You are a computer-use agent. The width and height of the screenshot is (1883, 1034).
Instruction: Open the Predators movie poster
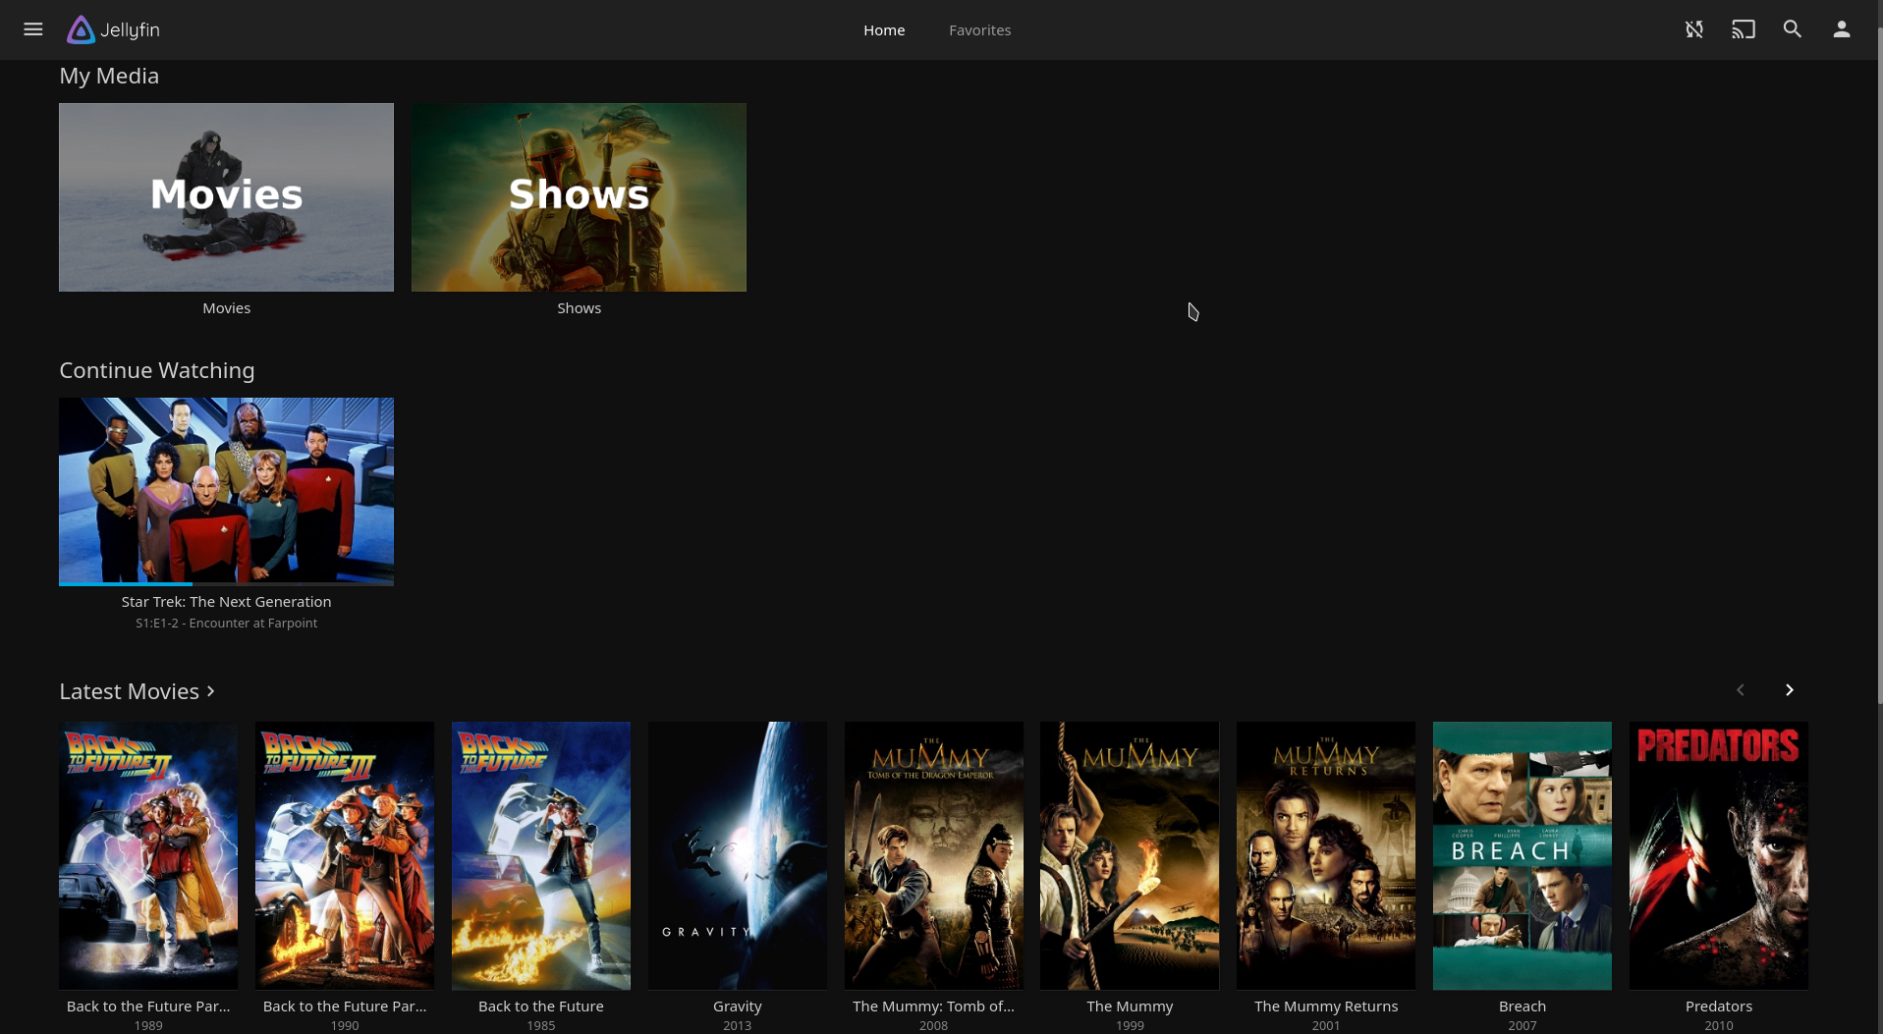pyautogui.click(x=1719, y=855)
